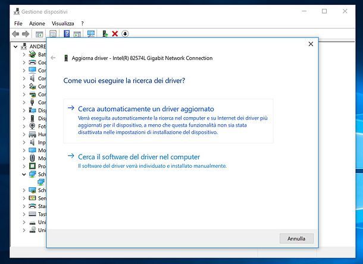Click the Disable device down-arrow circle icon
Viewport: 363px width, 264px height.
[x=125, y=34]
